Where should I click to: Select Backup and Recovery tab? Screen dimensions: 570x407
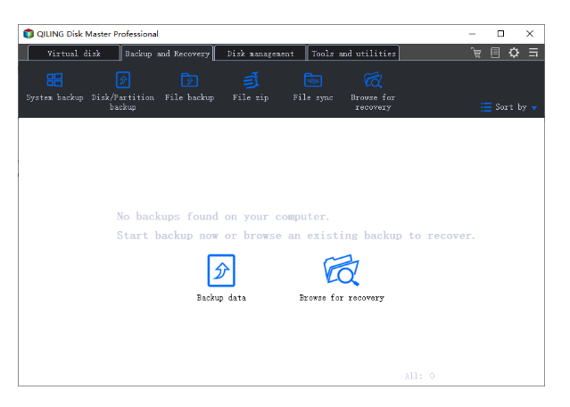coord(167,54)
